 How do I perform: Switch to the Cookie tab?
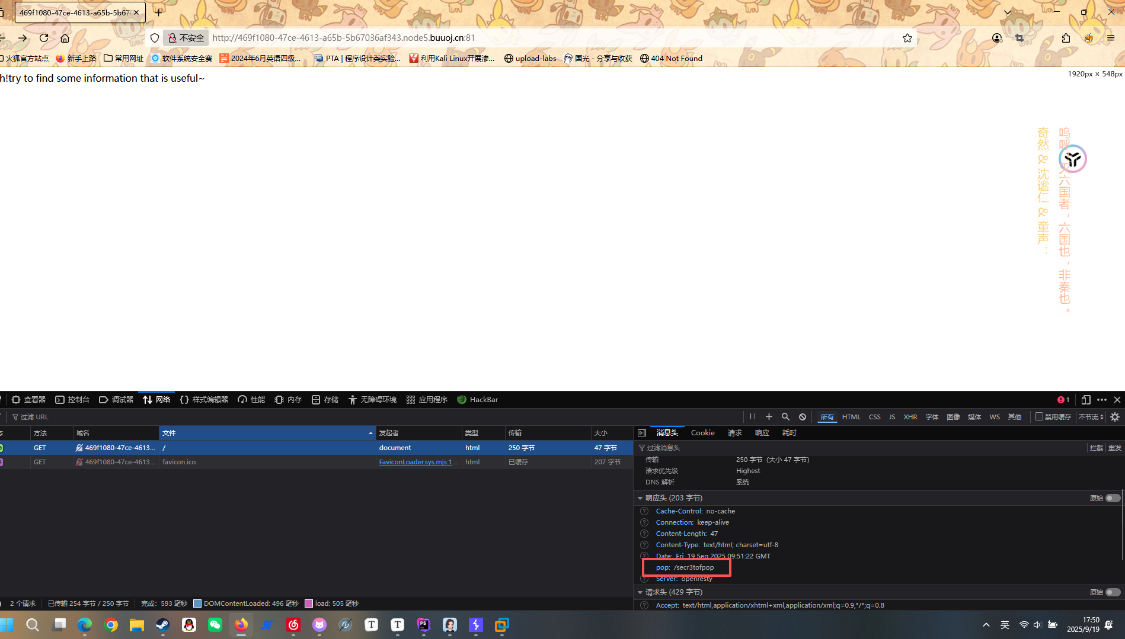pyautogui.click(x=702, y=433)
